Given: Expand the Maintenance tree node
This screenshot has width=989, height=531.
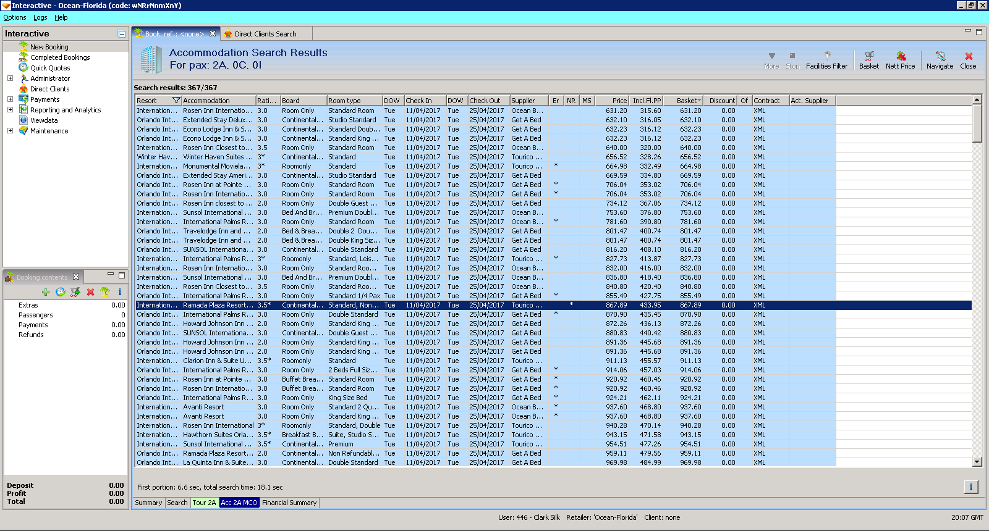Looking at the screenshot, I should [x=10, y=131].
